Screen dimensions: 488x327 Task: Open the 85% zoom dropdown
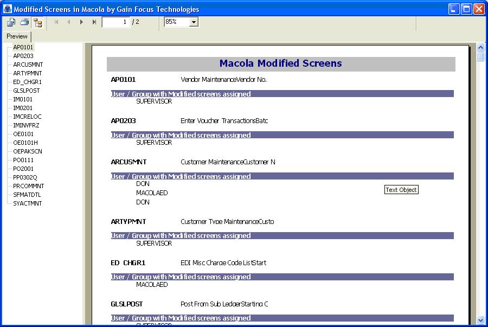click(x=194, y=22)
